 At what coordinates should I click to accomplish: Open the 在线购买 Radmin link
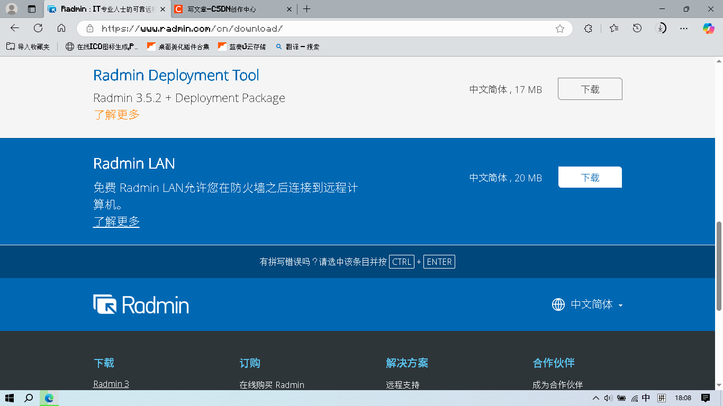(272, 385)
